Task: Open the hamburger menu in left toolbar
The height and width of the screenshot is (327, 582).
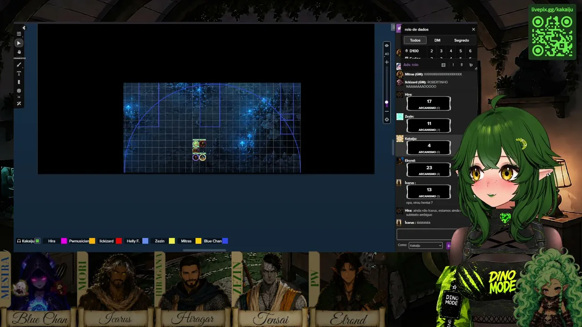Action: (19, 34)
